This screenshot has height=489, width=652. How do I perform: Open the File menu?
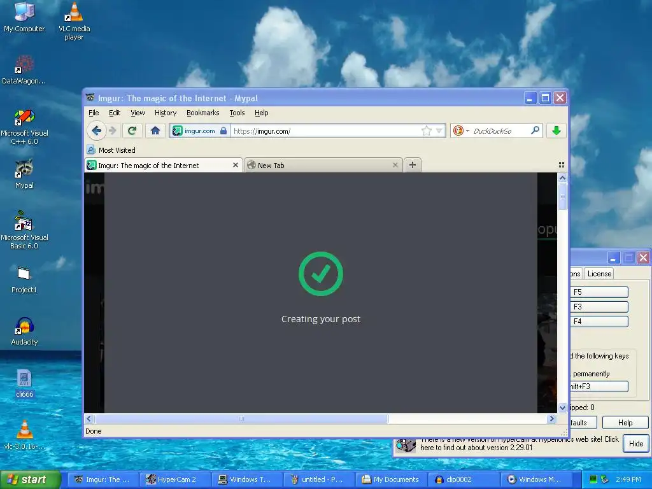click(x=94, y=113)
